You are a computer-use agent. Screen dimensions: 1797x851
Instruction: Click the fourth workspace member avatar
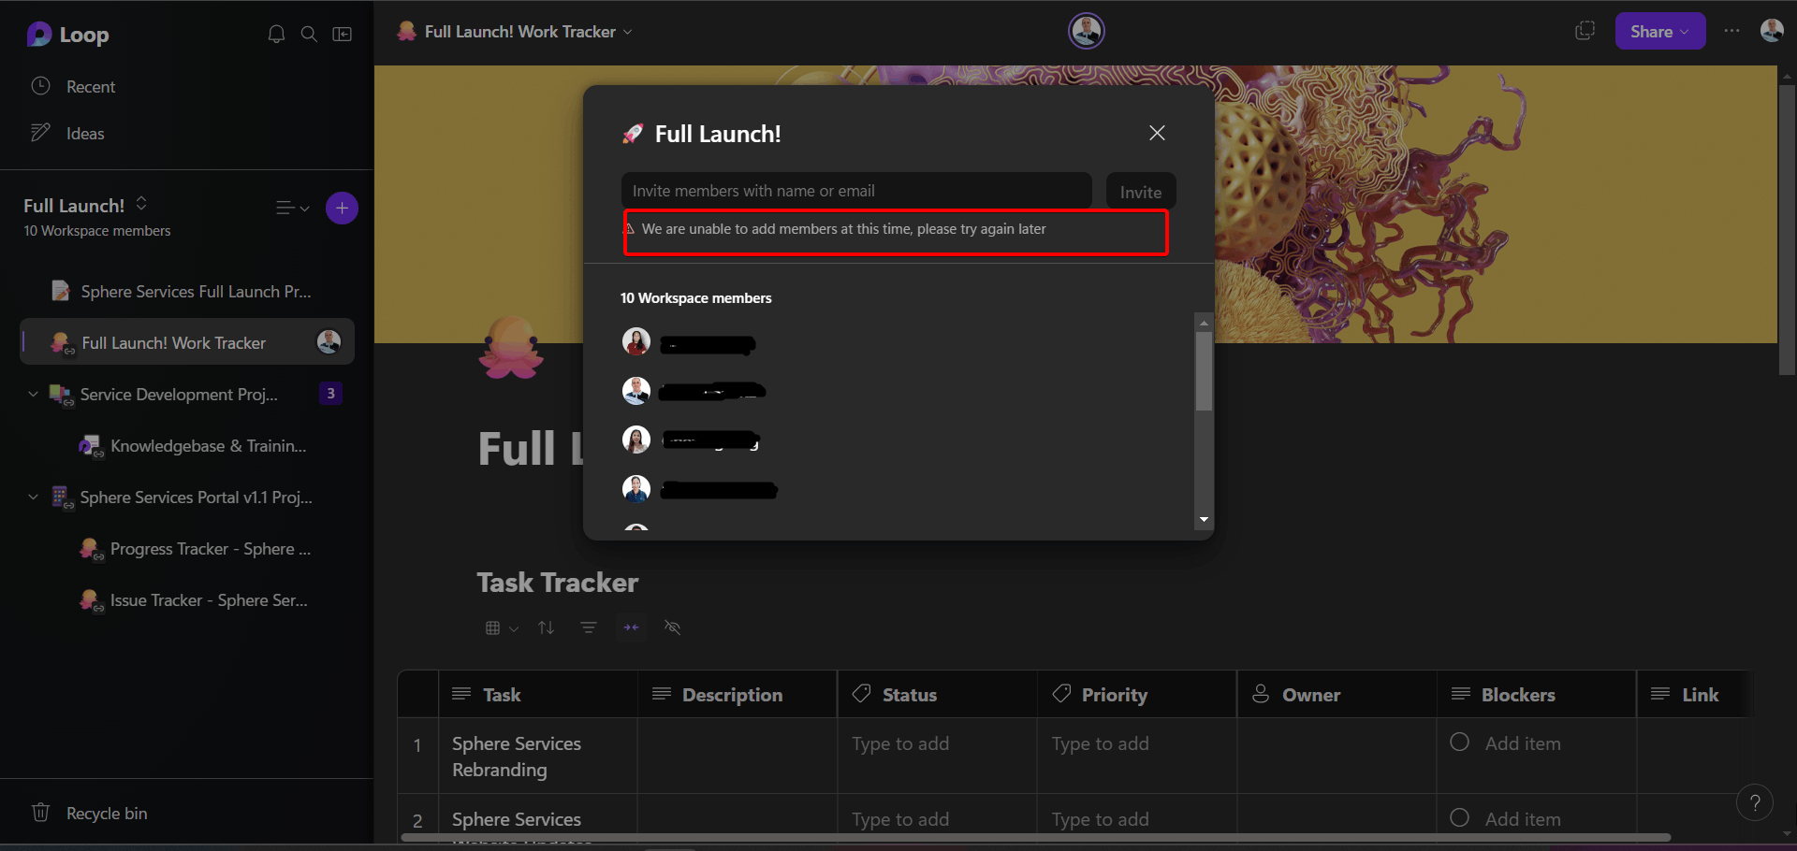coord(636,489)
